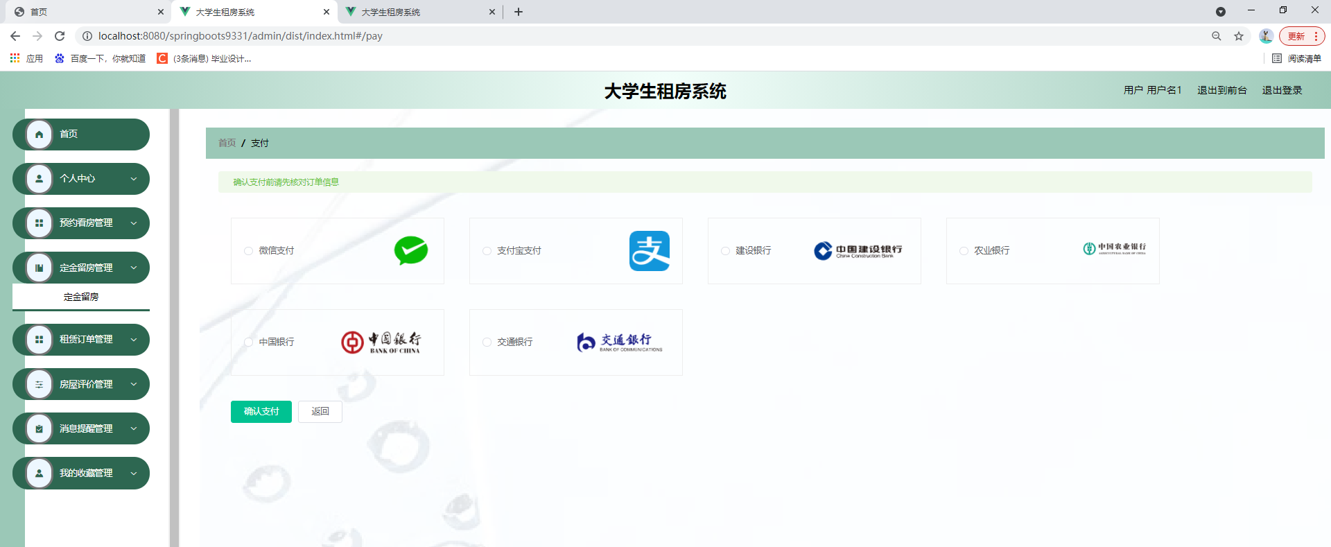Choose 农业银行 payment radio option
1331x547 pixels.
[964, 251]
